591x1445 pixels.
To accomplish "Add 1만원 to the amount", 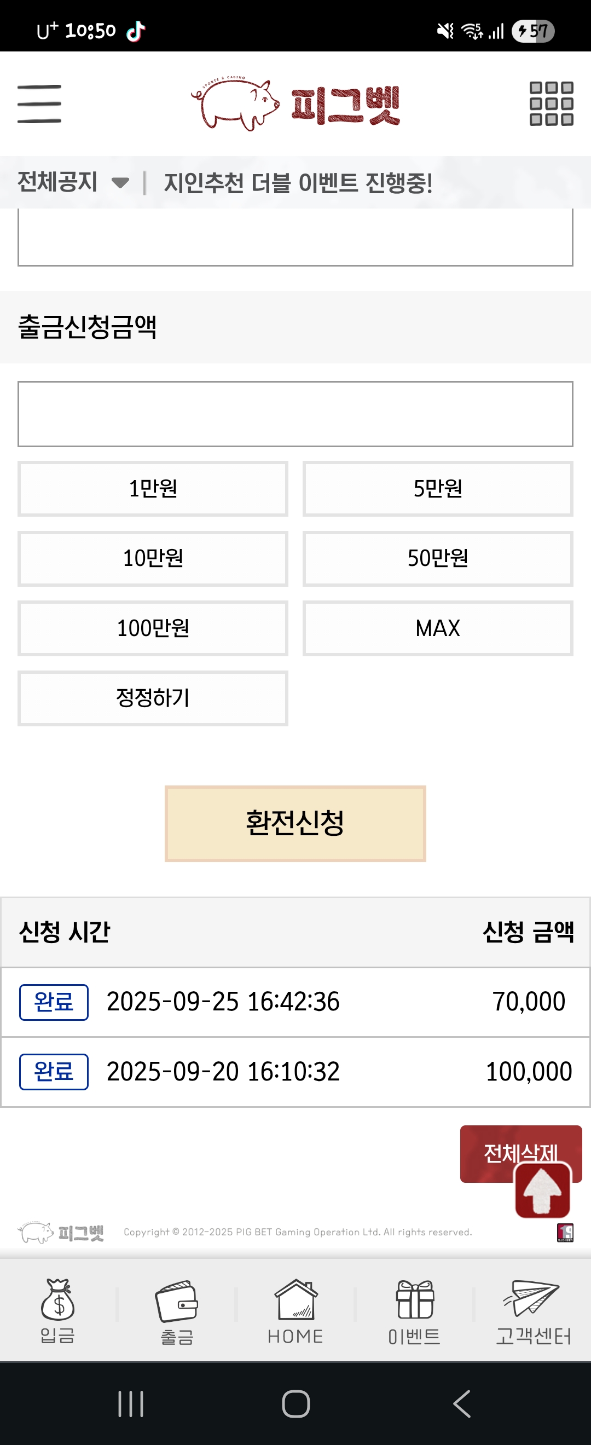I will pos(153,489).
